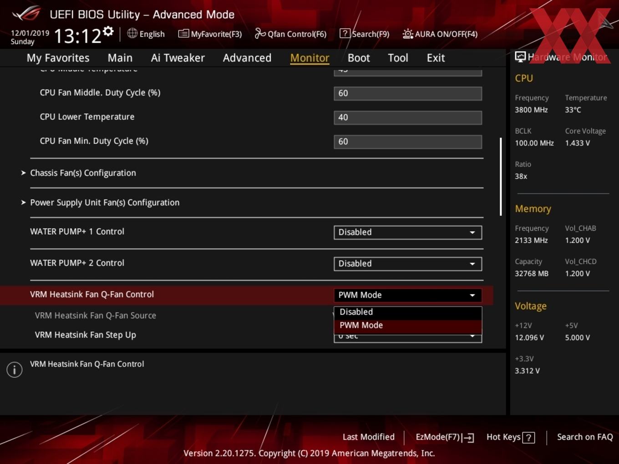
Task: Select WATER PUMP+ 1 Control label
Action: point(77,232)
